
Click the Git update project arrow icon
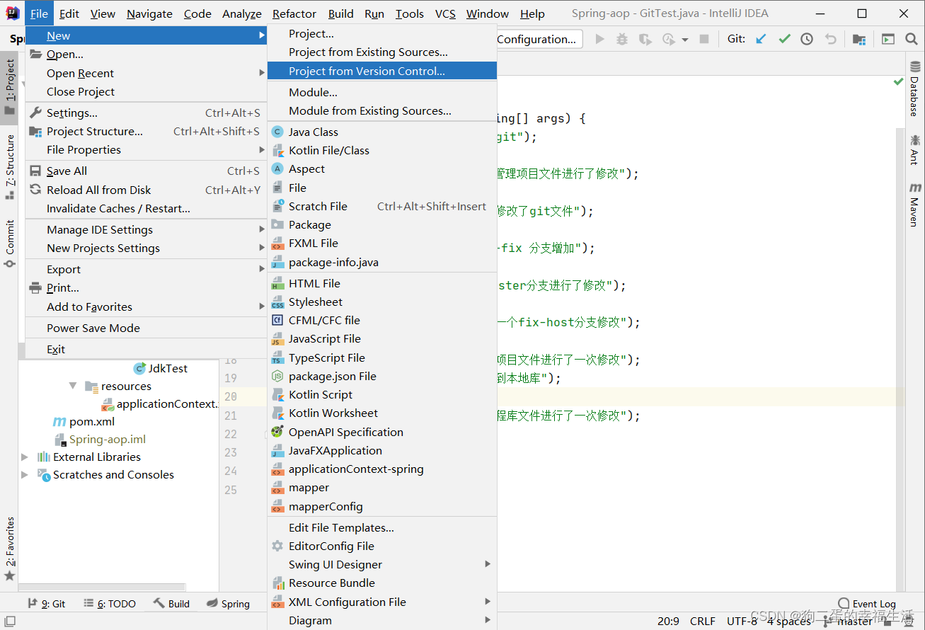(762, 39)
